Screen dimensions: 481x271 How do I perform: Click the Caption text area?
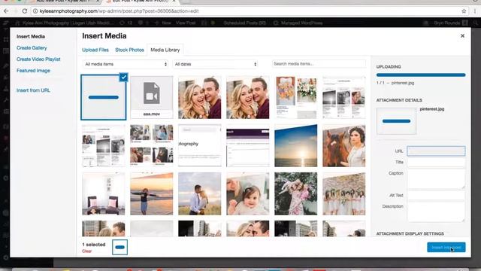click(436, 179)
